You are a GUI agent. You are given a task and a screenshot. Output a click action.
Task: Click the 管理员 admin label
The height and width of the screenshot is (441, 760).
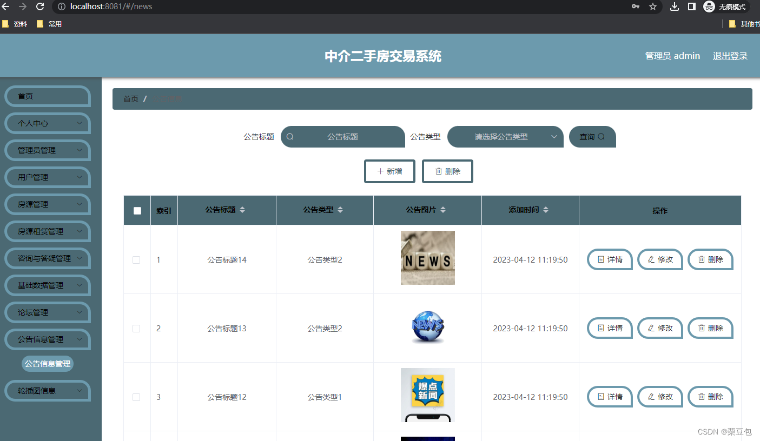pyautogui.click(x=672, y=56)
